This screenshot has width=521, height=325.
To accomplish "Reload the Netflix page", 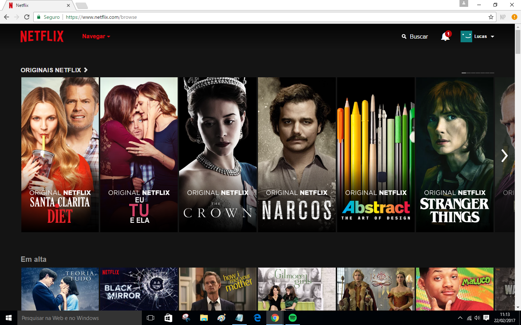I will [27, 17].
